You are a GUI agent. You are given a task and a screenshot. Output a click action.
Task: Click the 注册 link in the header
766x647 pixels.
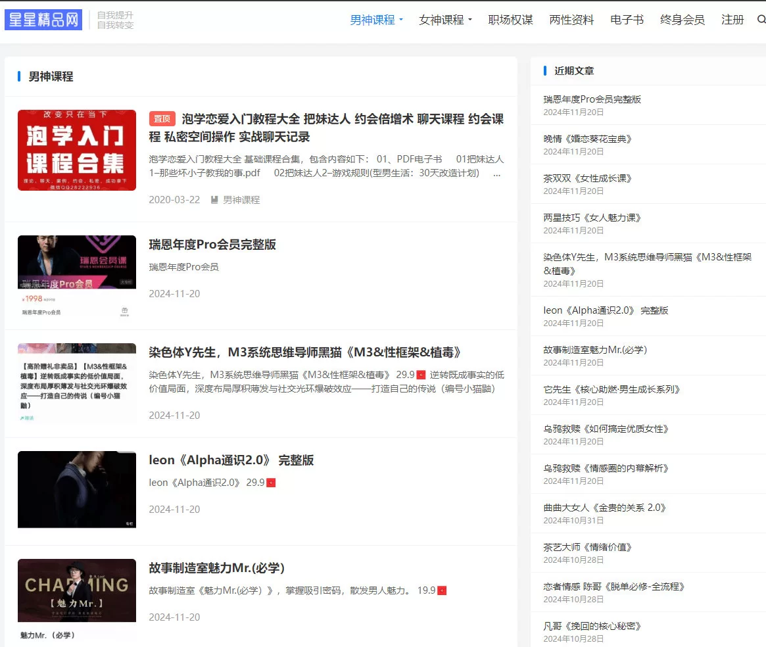(732, 20)
